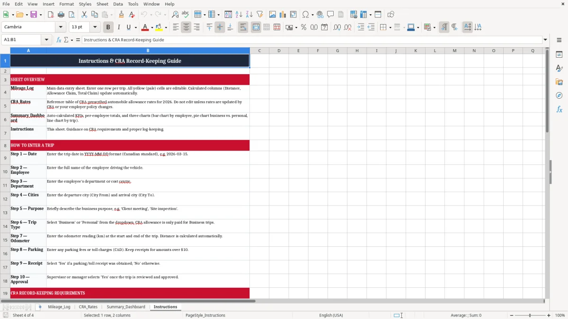Expand the Background Color dropdown arrow

(166, 27)
